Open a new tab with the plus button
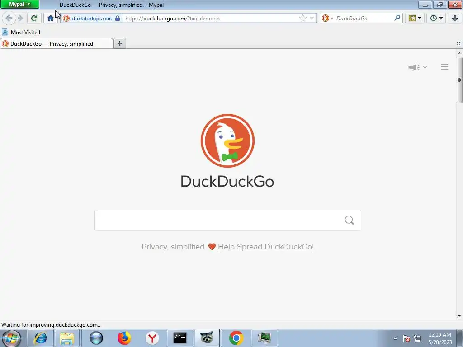Image resolution: width=463 pixels, height=347 pixels. tap(119, 44)
